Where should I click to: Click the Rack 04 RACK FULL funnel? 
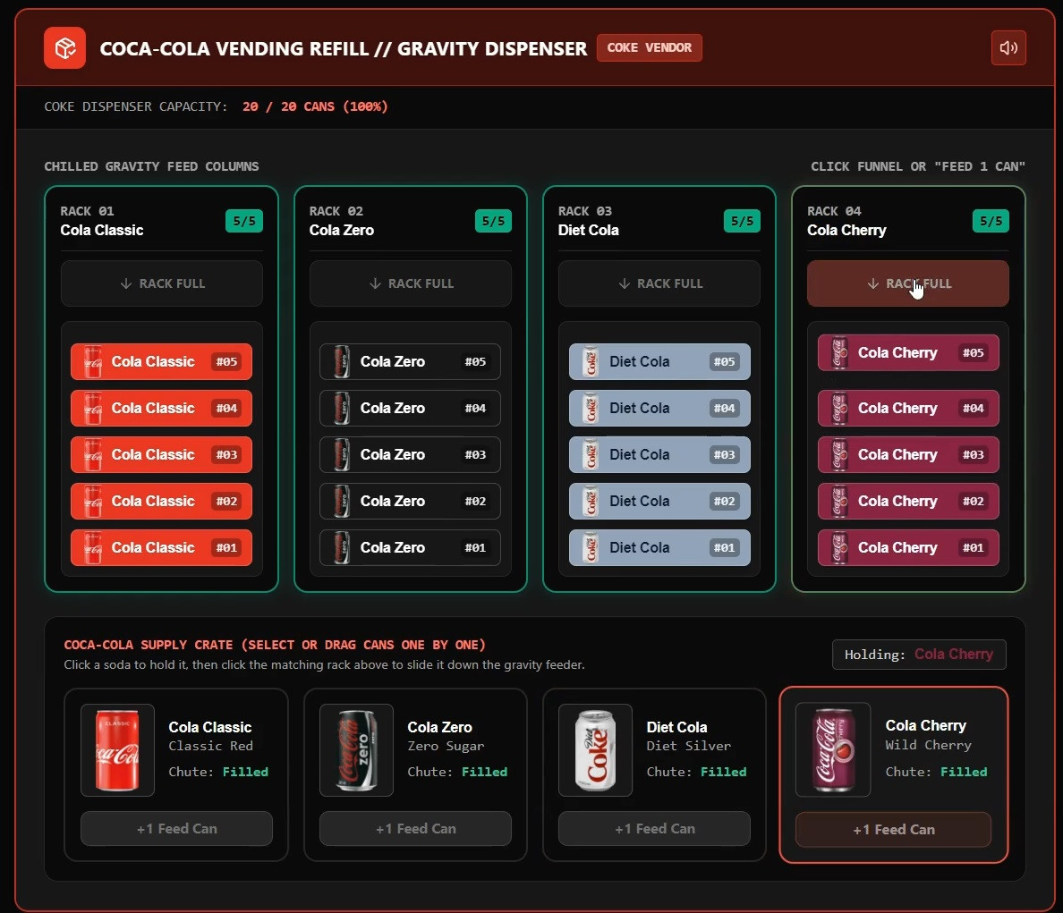[x=907, y=283]
